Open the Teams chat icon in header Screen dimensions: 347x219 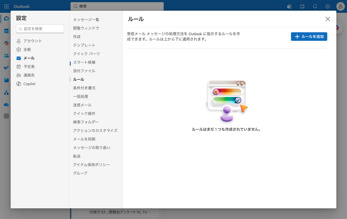[289, 6]
